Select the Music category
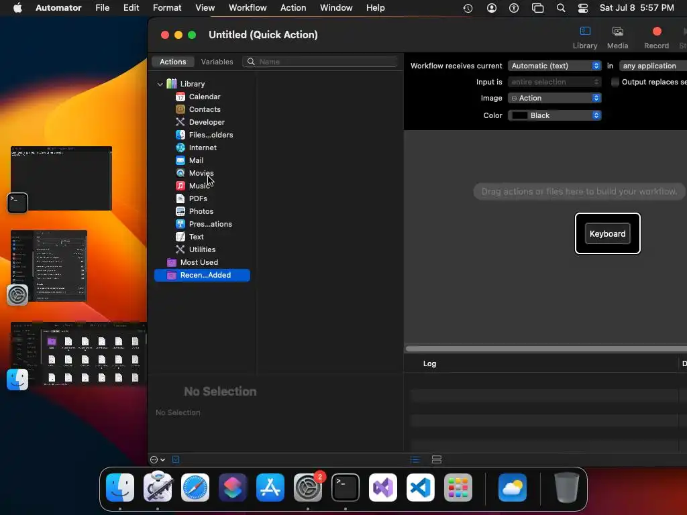687x515 pixels. [198, 185]
